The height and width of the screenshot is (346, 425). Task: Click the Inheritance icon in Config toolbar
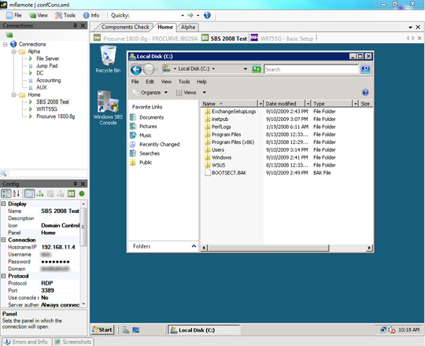coord(40,193)
